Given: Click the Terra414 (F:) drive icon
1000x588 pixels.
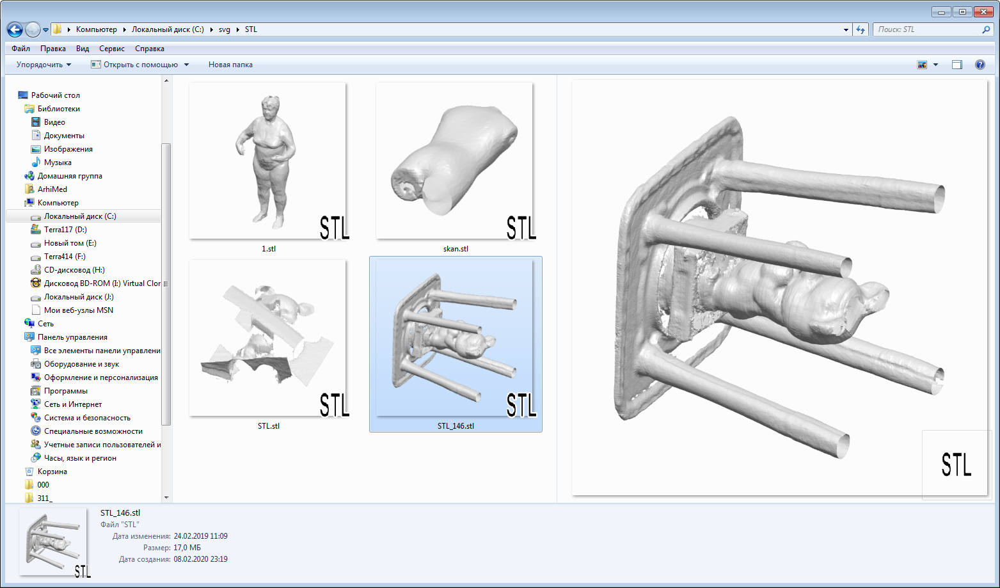Looking at the screenshot, I should click(x=36, y=257).
